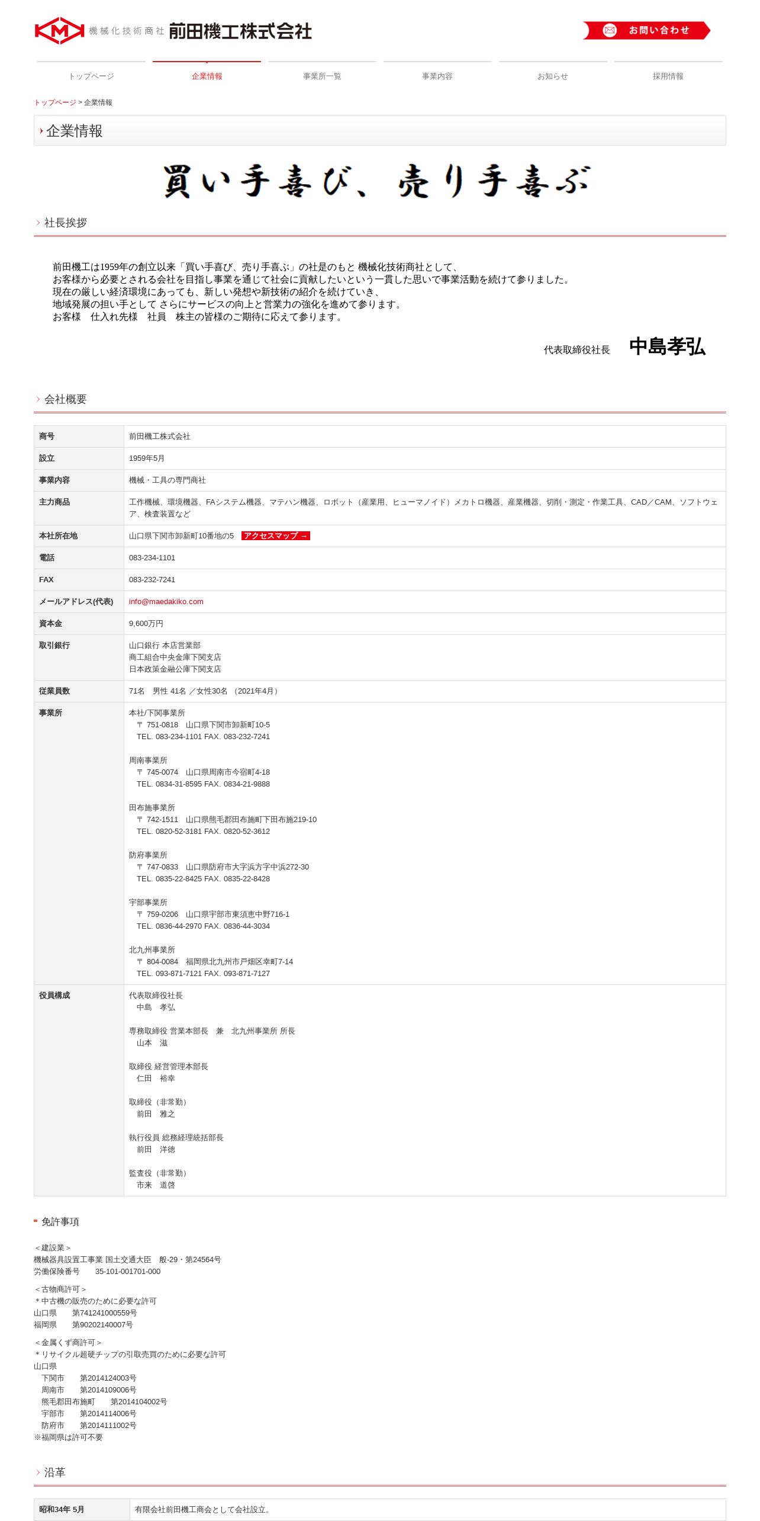Screen dimensions: 760x1521
Task: Click 本社/下関事業所 office name
Action: pos(157,713)
